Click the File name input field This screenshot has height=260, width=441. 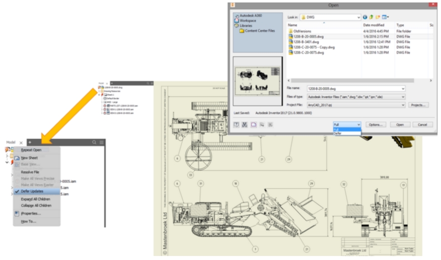click(x=356, y=89)
